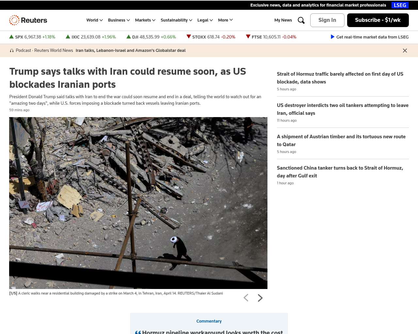Open the search magnifier icon
Screen dimensions: 418x334
tap(301, 20)
